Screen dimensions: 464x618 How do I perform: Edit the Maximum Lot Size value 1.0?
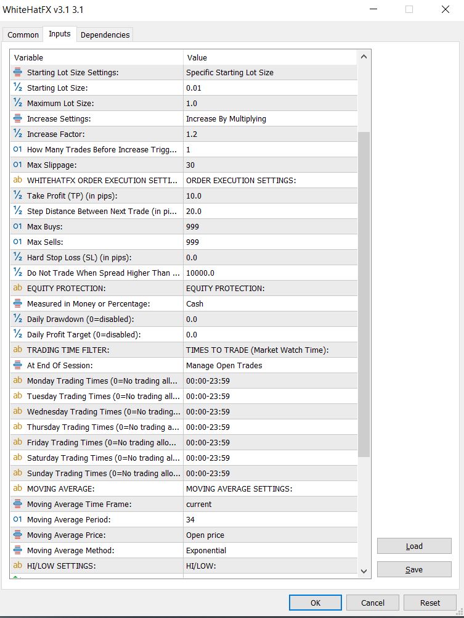(271, 103)
